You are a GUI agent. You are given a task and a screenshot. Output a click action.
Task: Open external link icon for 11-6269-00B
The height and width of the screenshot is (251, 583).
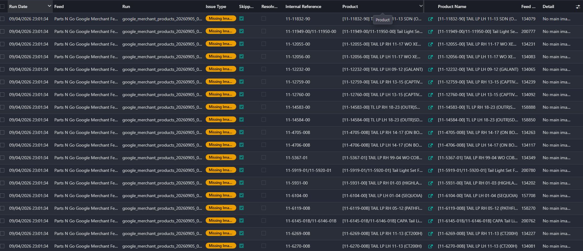pos(430,234)
